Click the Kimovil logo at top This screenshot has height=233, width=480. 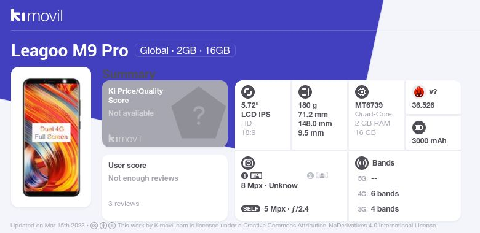click(37, 15)
